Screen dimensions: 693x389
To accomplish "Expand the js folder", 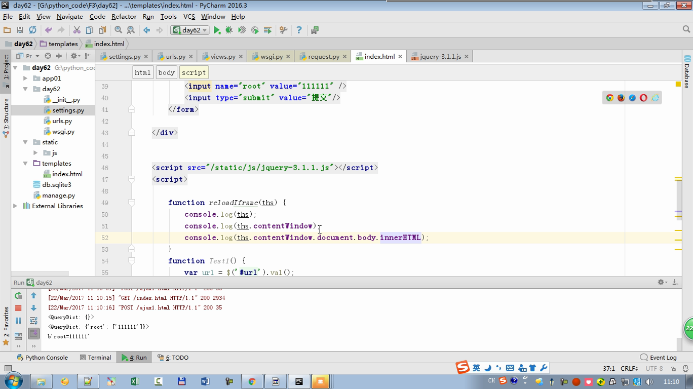I will pos(35,152).
